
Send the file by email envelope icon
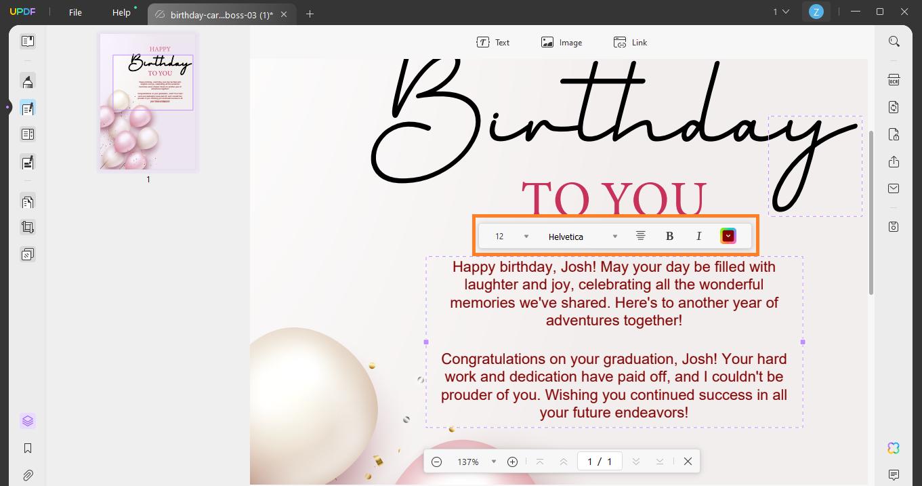(894, 188)
